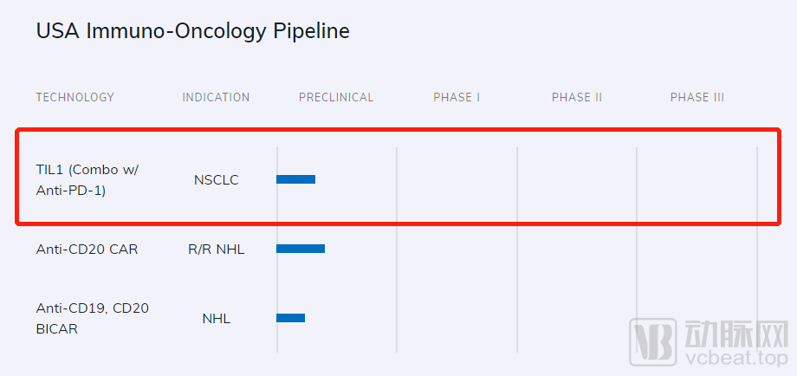
Task: Open the TIL1 Combo w/ Anti-PD-1 entry
Action: [x=87, y=180]
